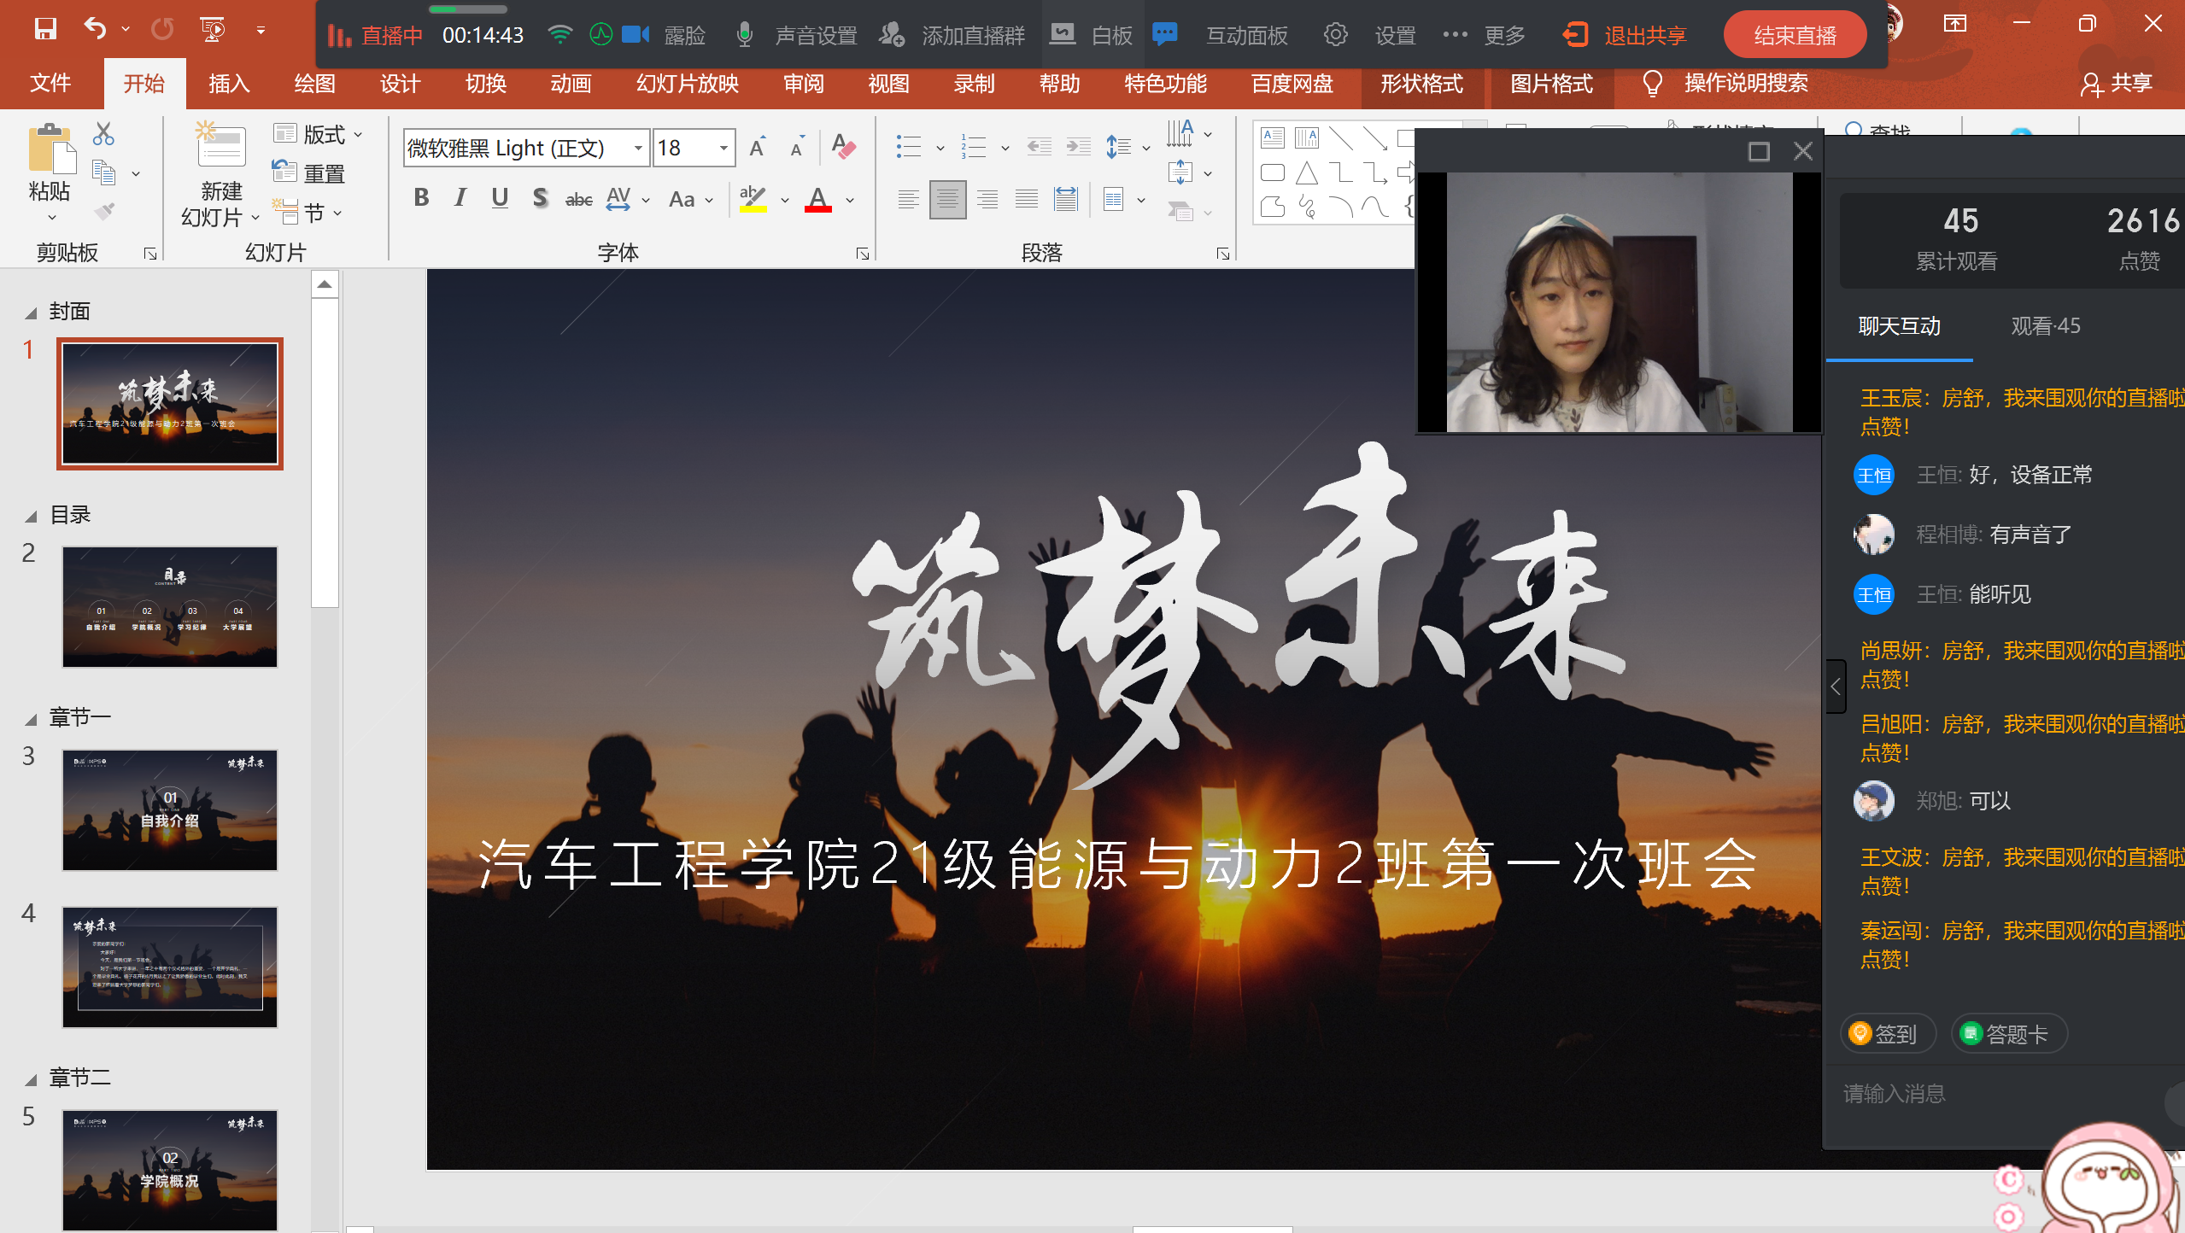Click the text shadow S icon

(539, 199)
